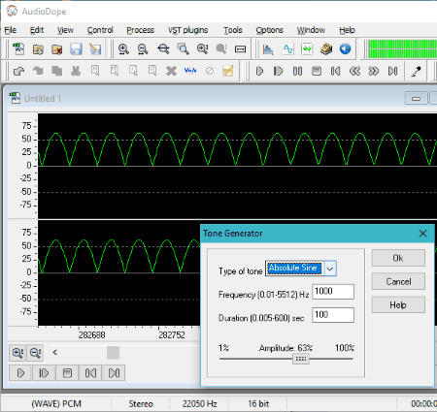The image size is (437, 412).
Task: Click the Undo arrow icon
Action: 18,71
